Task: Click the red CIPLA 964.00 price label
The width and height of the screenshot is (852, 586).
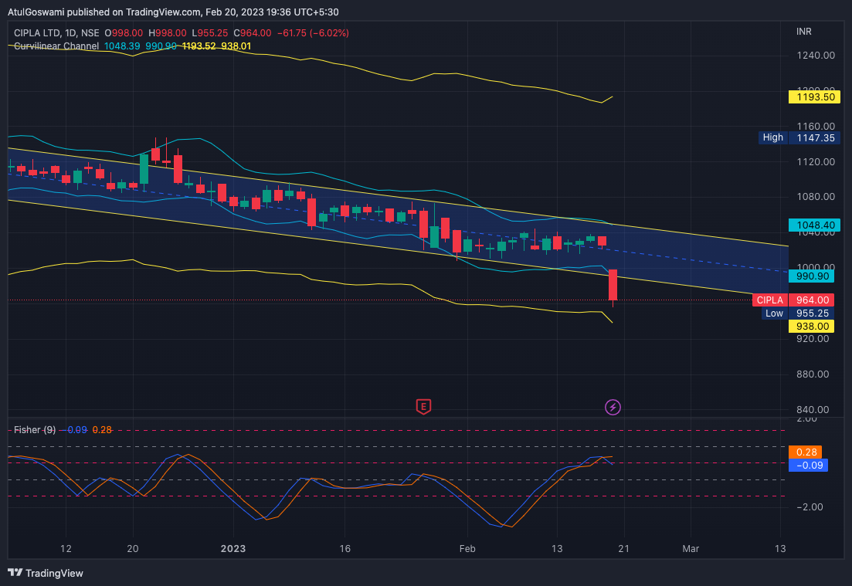Action: [x=793, y=300]
